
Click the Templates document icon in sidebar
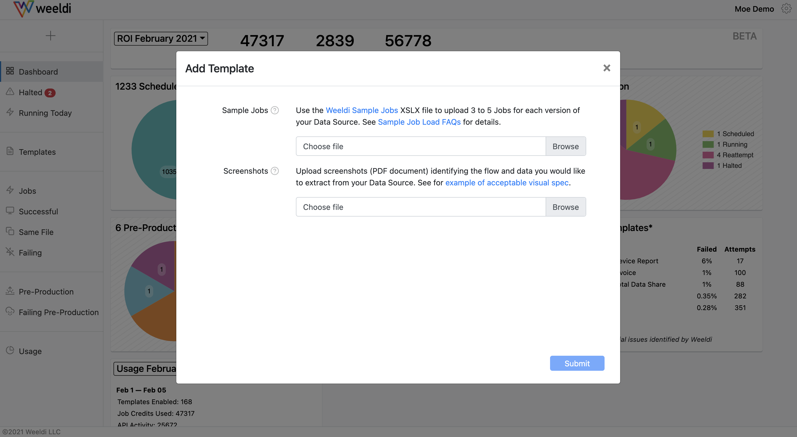[x=10, y=151]
